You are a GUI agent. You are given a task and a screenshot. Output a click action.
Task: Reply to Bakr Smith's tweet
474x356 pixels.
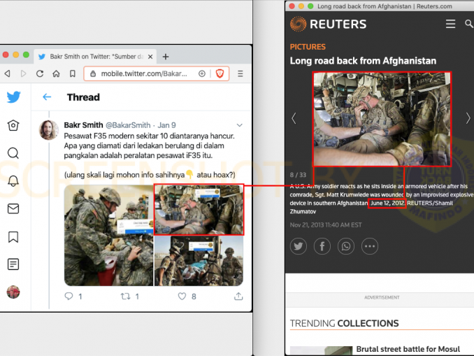click(x=69, y=296)
